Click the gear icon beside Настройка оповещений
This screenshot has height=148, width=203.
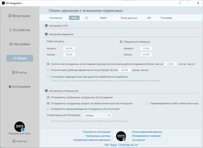coord(46,91)
